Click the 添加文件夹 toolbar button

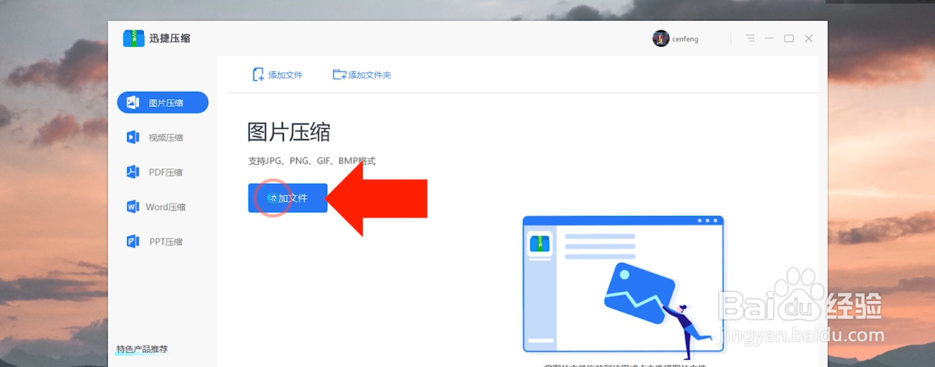[361, 75]
